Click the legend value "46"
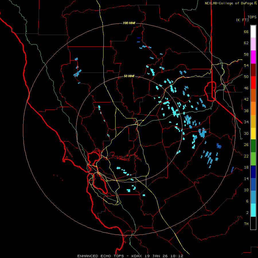 [246, 88]
